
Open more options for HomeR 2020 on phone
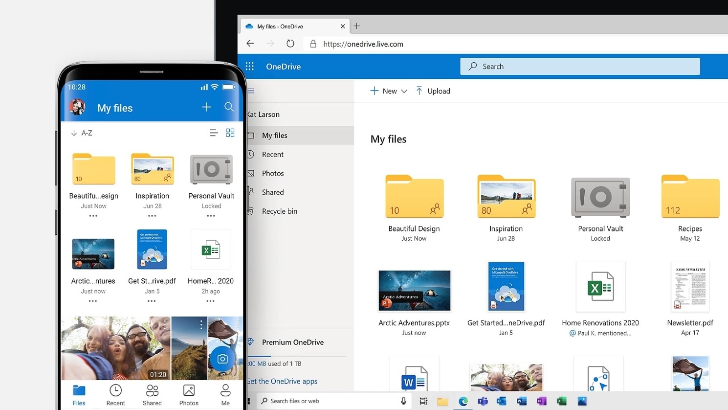pos(210,301)
